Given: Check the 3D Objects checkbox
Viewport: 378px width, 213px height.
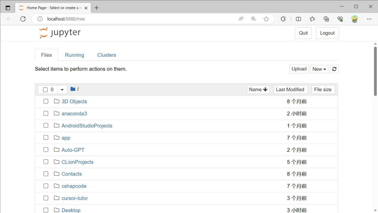Looking at the screenshot, I should 46,101.
